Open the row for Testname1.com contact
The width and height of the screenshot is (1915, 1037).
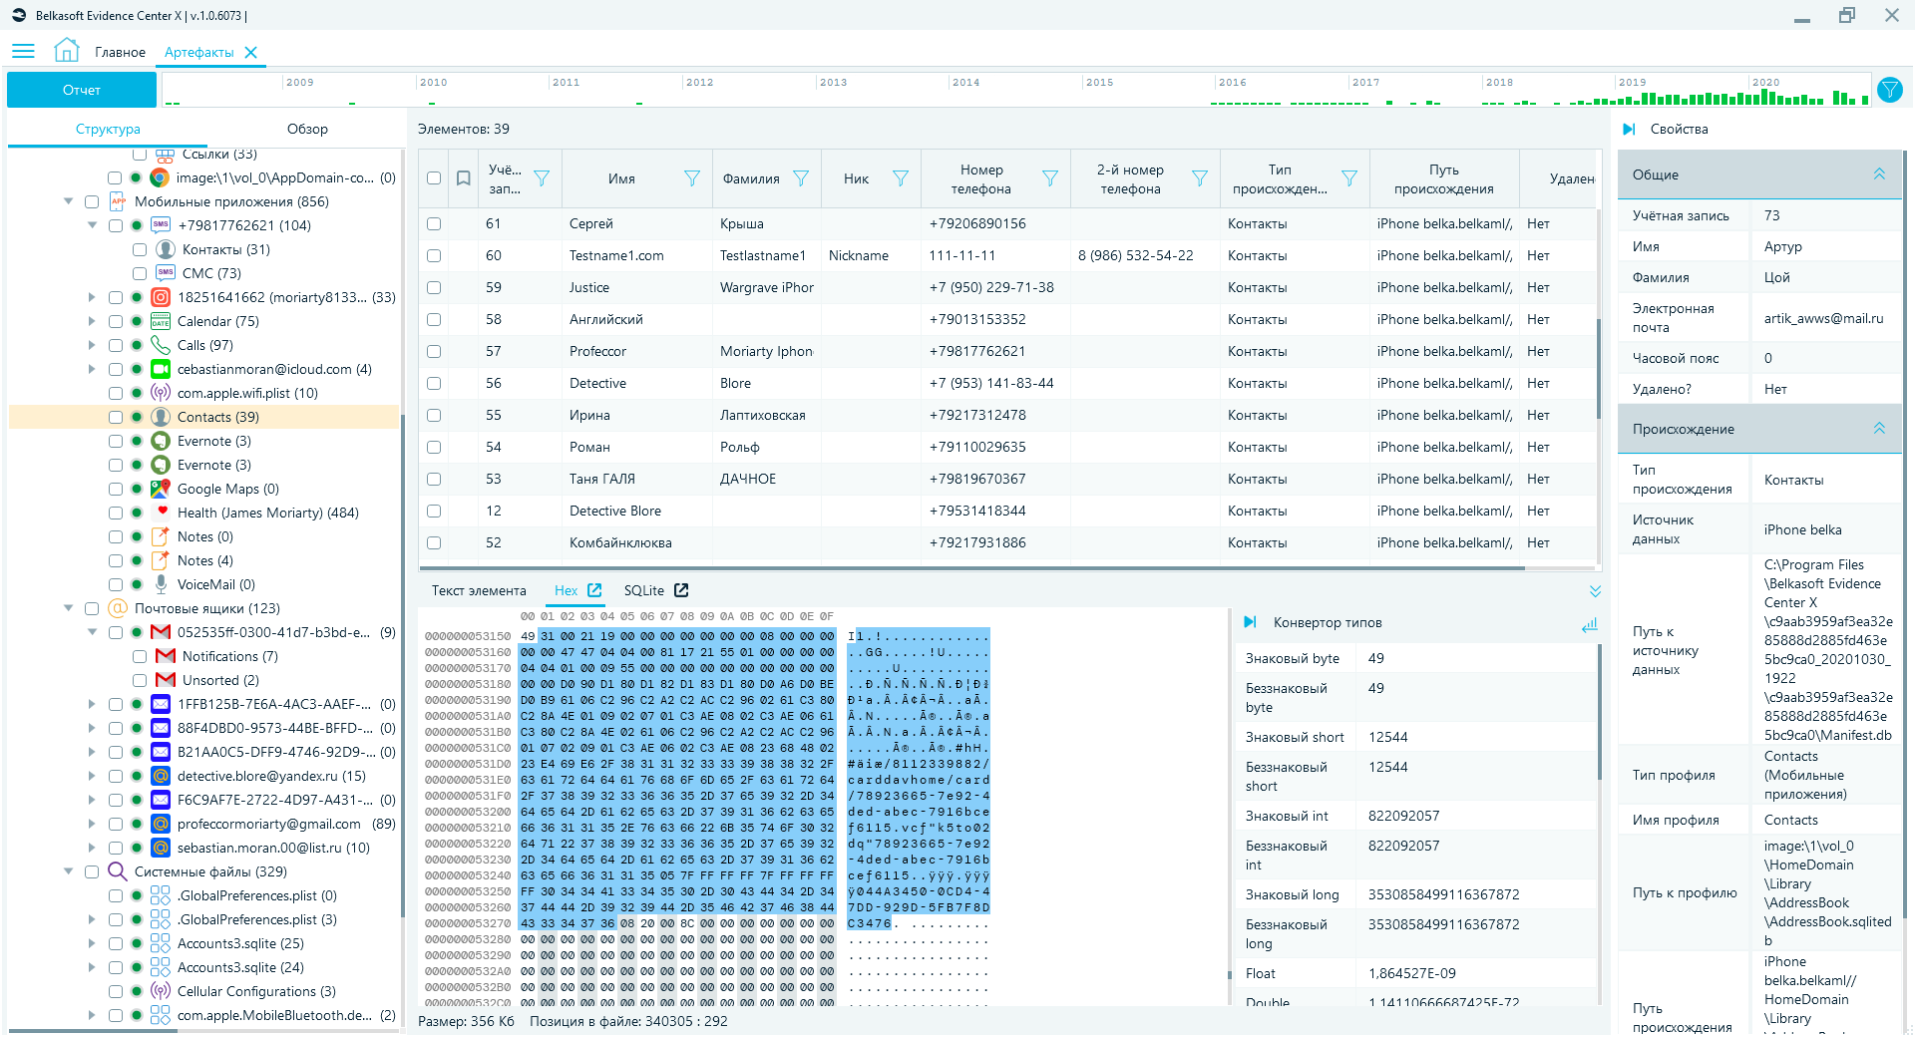(x=1007, y=256)
